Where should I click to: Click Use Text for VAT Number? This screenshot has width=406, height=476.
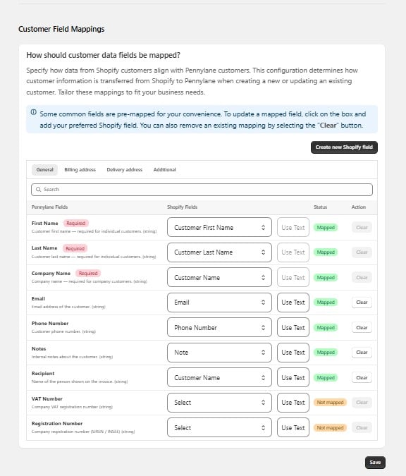tap(293, 403)
